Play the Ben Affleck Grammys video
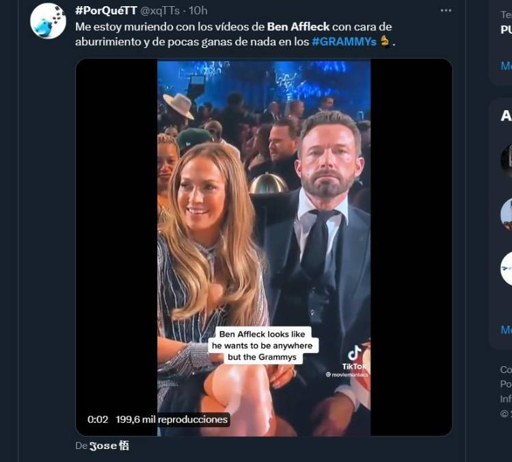 [264, 246]
